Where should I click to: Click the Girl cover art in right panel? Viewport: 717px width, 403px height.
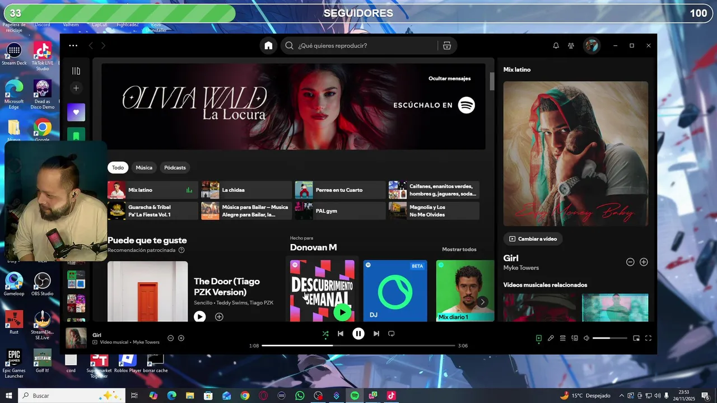[x=576, y=154]
